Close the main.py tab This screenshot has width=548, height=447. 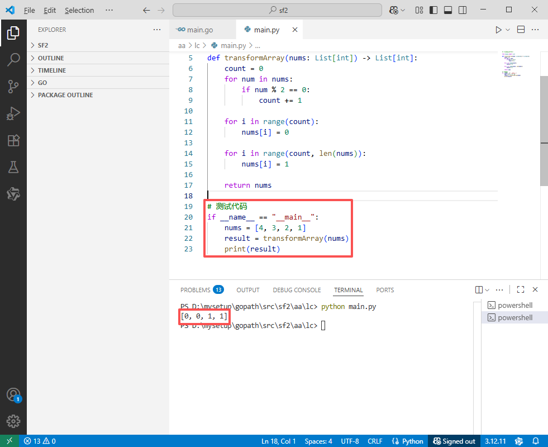(295, 30)
